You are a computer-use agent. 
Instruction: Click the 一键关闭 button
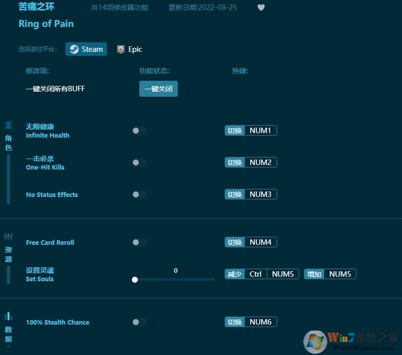tap(158, 89)
